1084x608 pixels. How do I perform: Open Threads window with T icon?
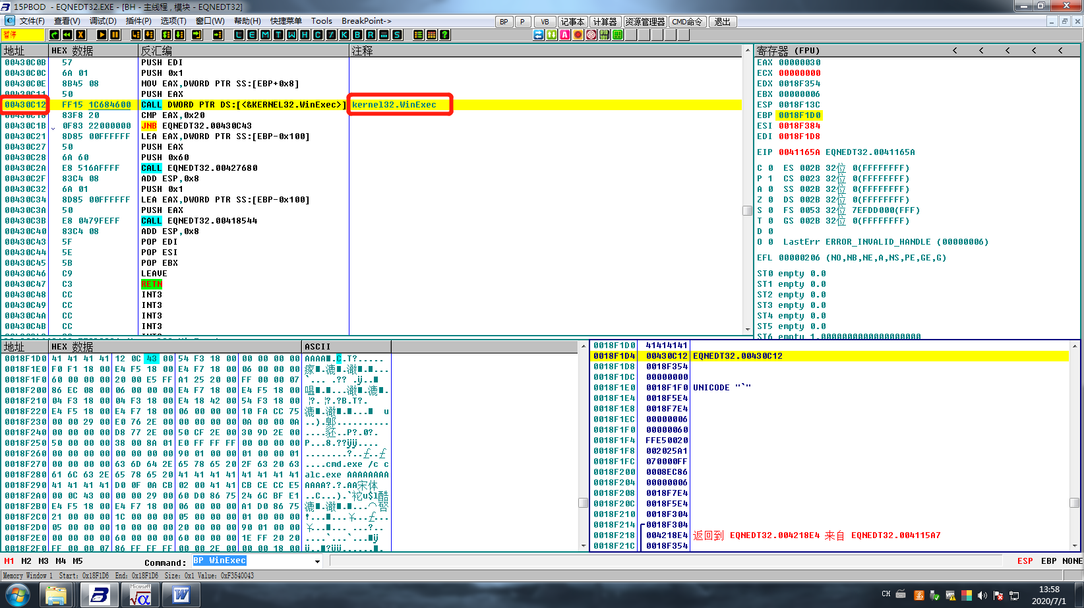(x=279, y=35)
